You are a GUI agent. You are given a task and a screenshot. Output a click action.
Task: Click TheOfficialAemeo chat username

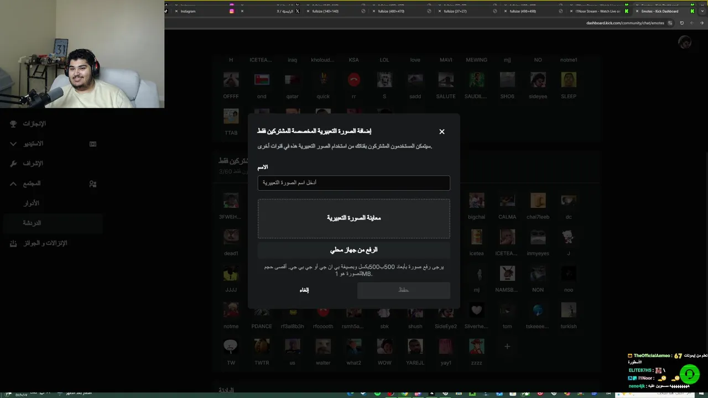click(652, 355)
